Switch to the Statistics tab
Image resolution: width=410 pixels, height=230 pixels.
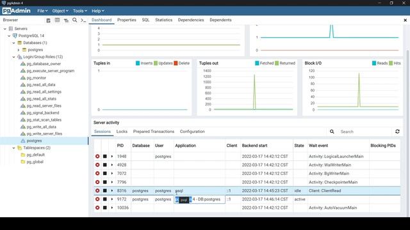coord(164,20)
